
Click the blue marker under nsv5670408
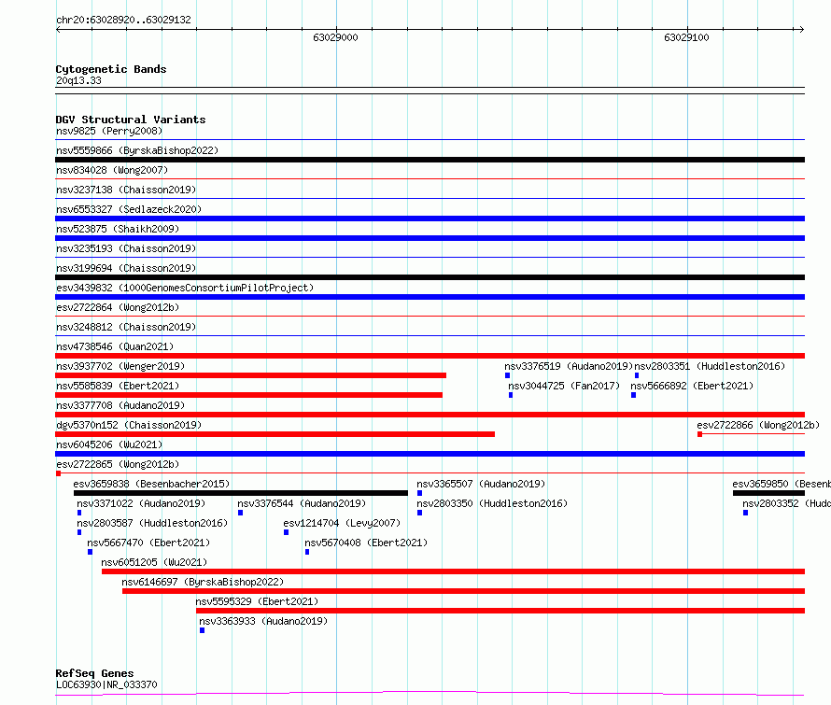point(307,552)
